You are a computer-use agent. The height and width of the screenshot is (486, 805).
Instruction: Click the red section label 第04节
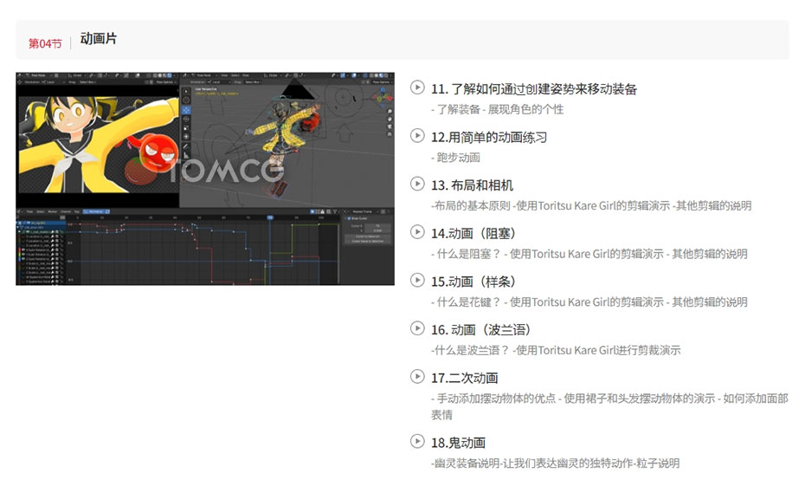coord(45,43)
